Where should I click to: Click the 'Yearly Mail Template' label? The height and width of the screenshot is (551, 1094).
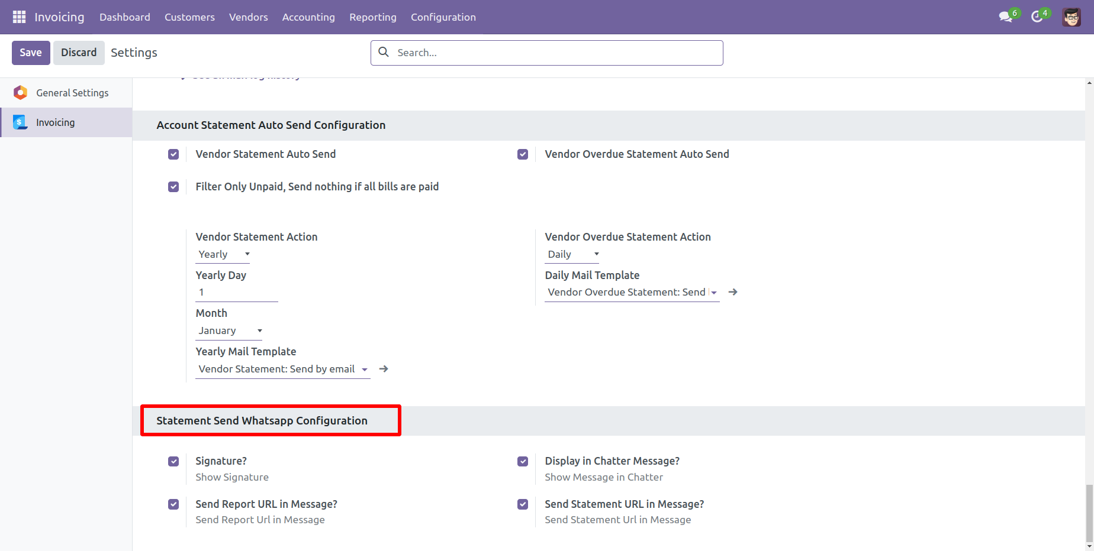coord(246,352)
